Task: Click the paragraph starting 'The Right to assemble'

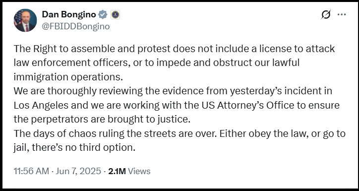Action: click(174, 63)
